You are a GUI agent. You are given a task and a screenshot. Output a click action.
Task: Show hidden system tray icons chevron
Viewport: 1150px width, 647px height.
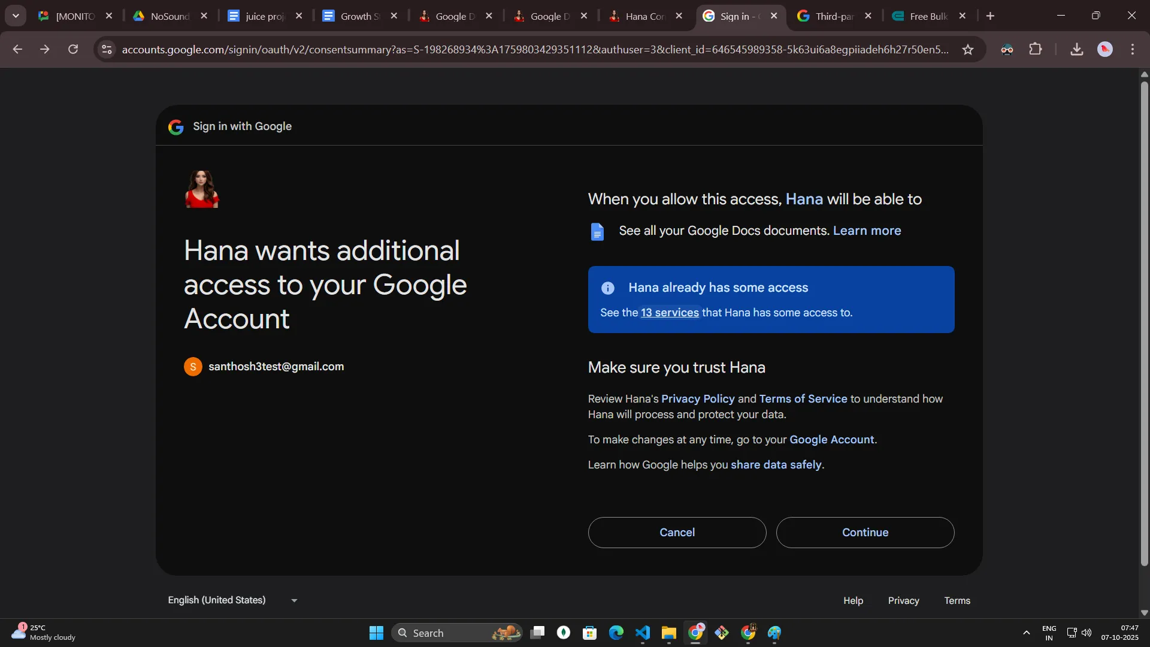[x=1026, y=633]
